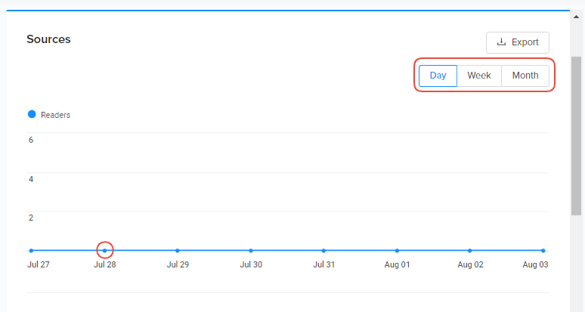
Task: Click the Readers legend label
Action: click(55, 115)
